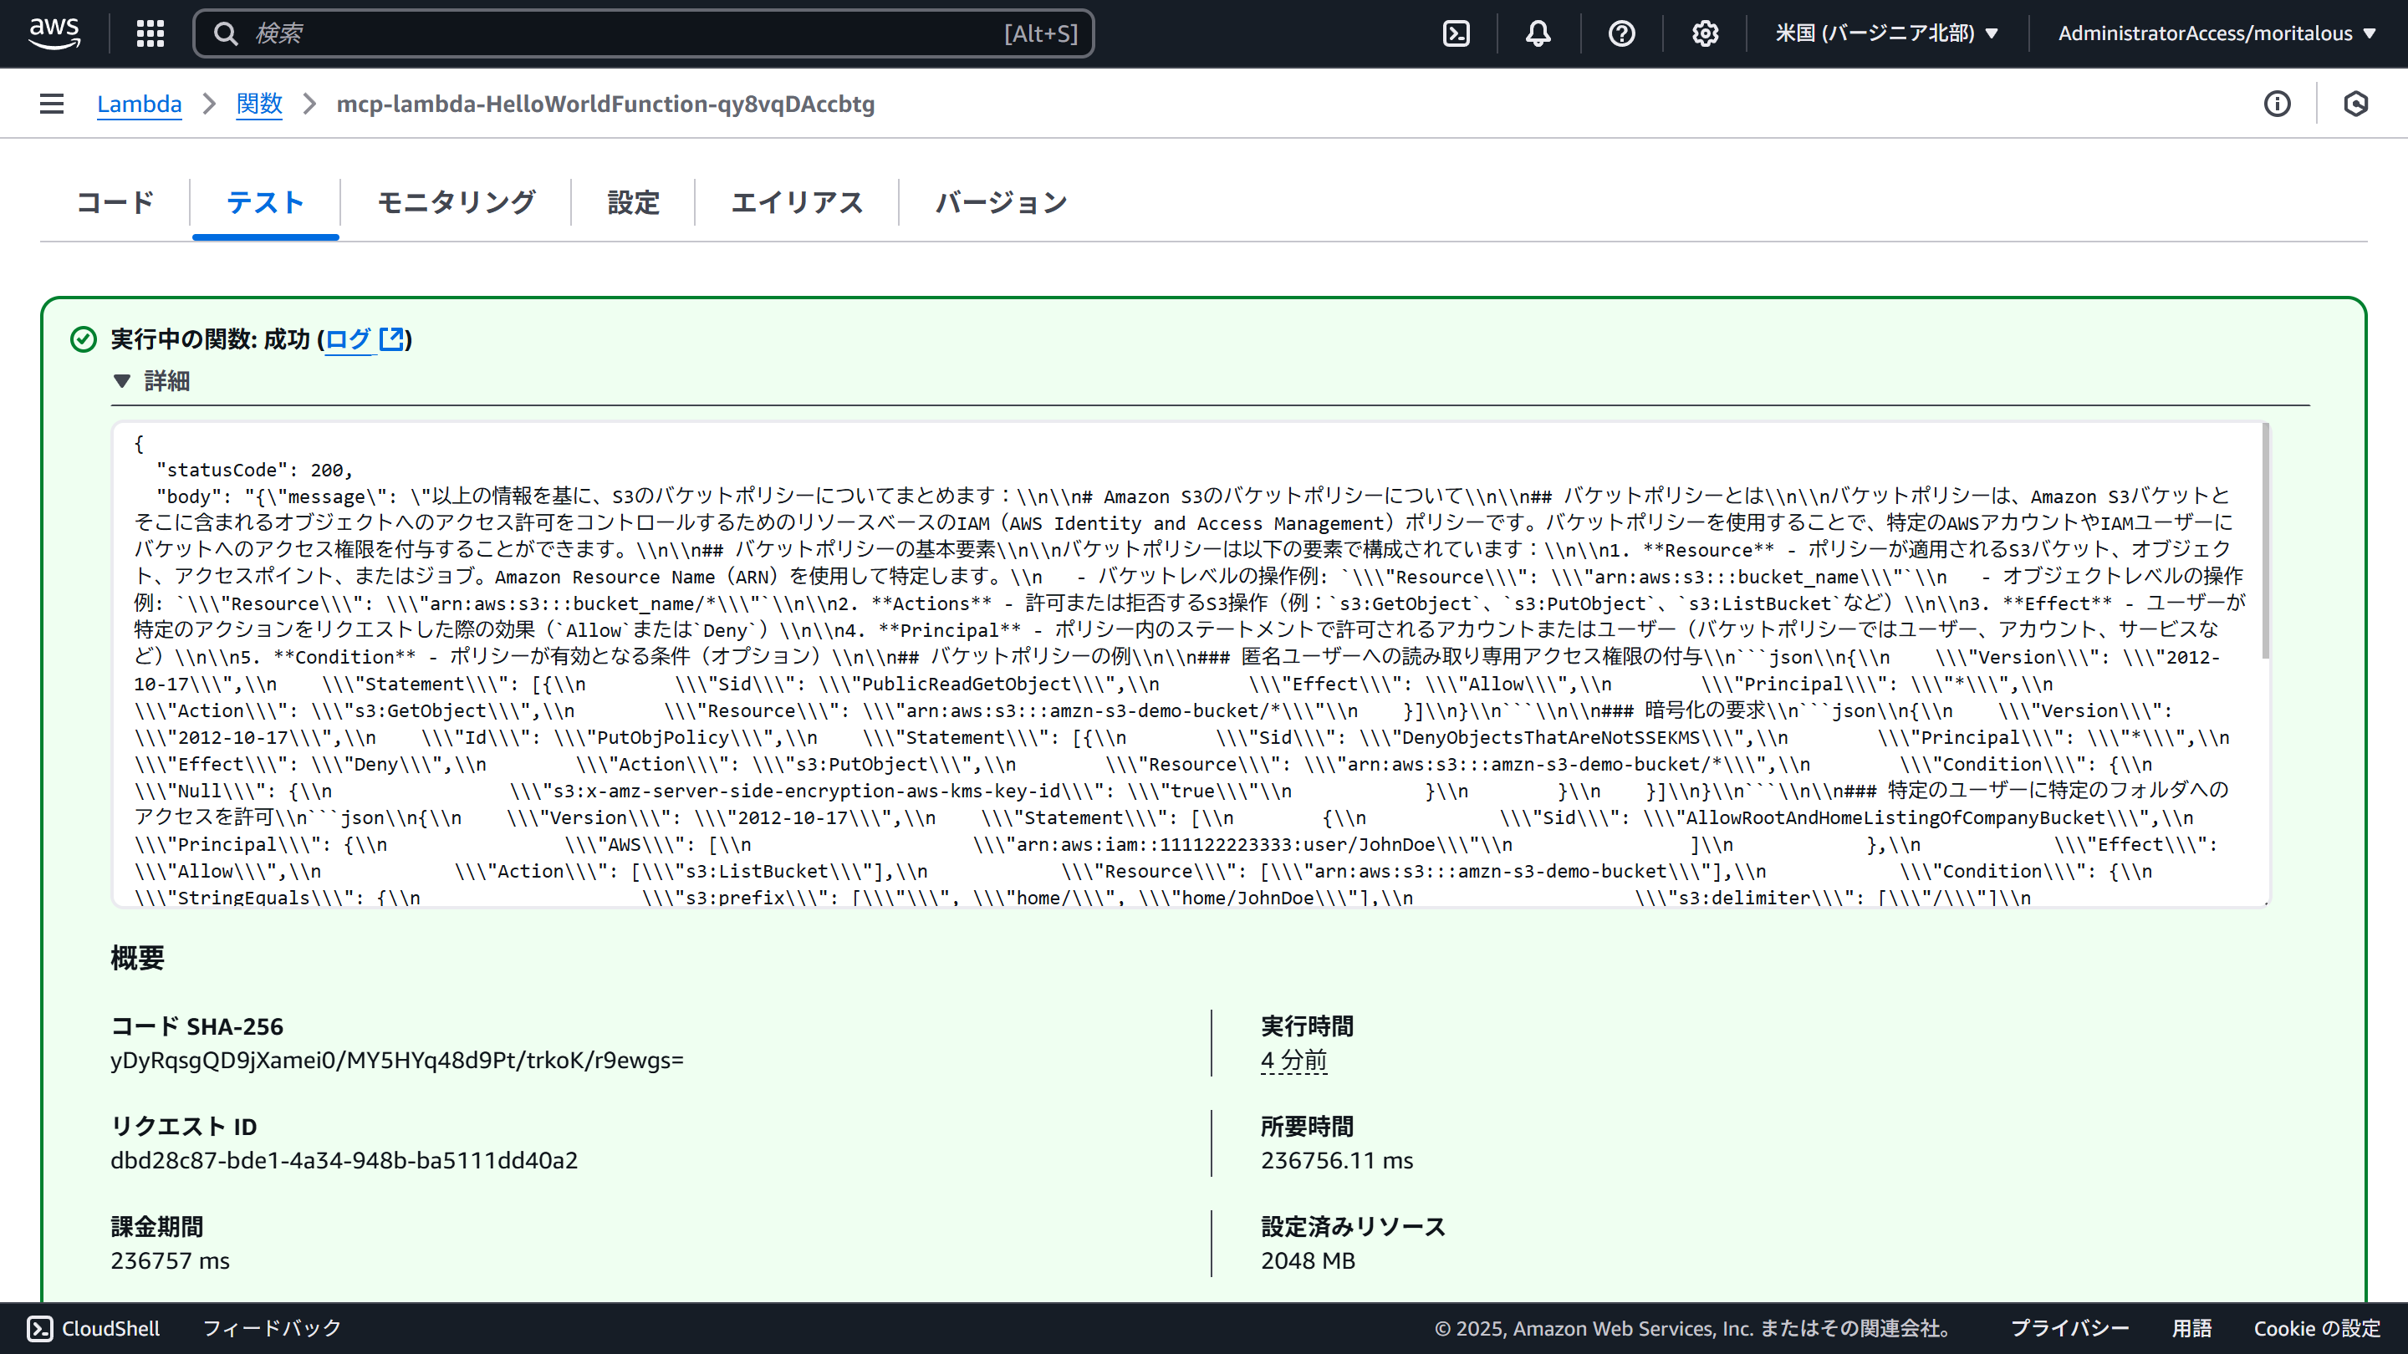Click the CloudShell icon in footer

tap(40, 1328)
